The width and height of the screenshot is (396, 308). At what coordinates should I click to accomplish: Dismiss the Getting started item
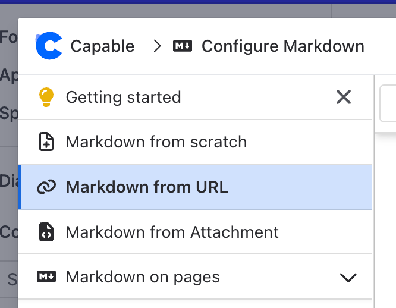[344, 97]
